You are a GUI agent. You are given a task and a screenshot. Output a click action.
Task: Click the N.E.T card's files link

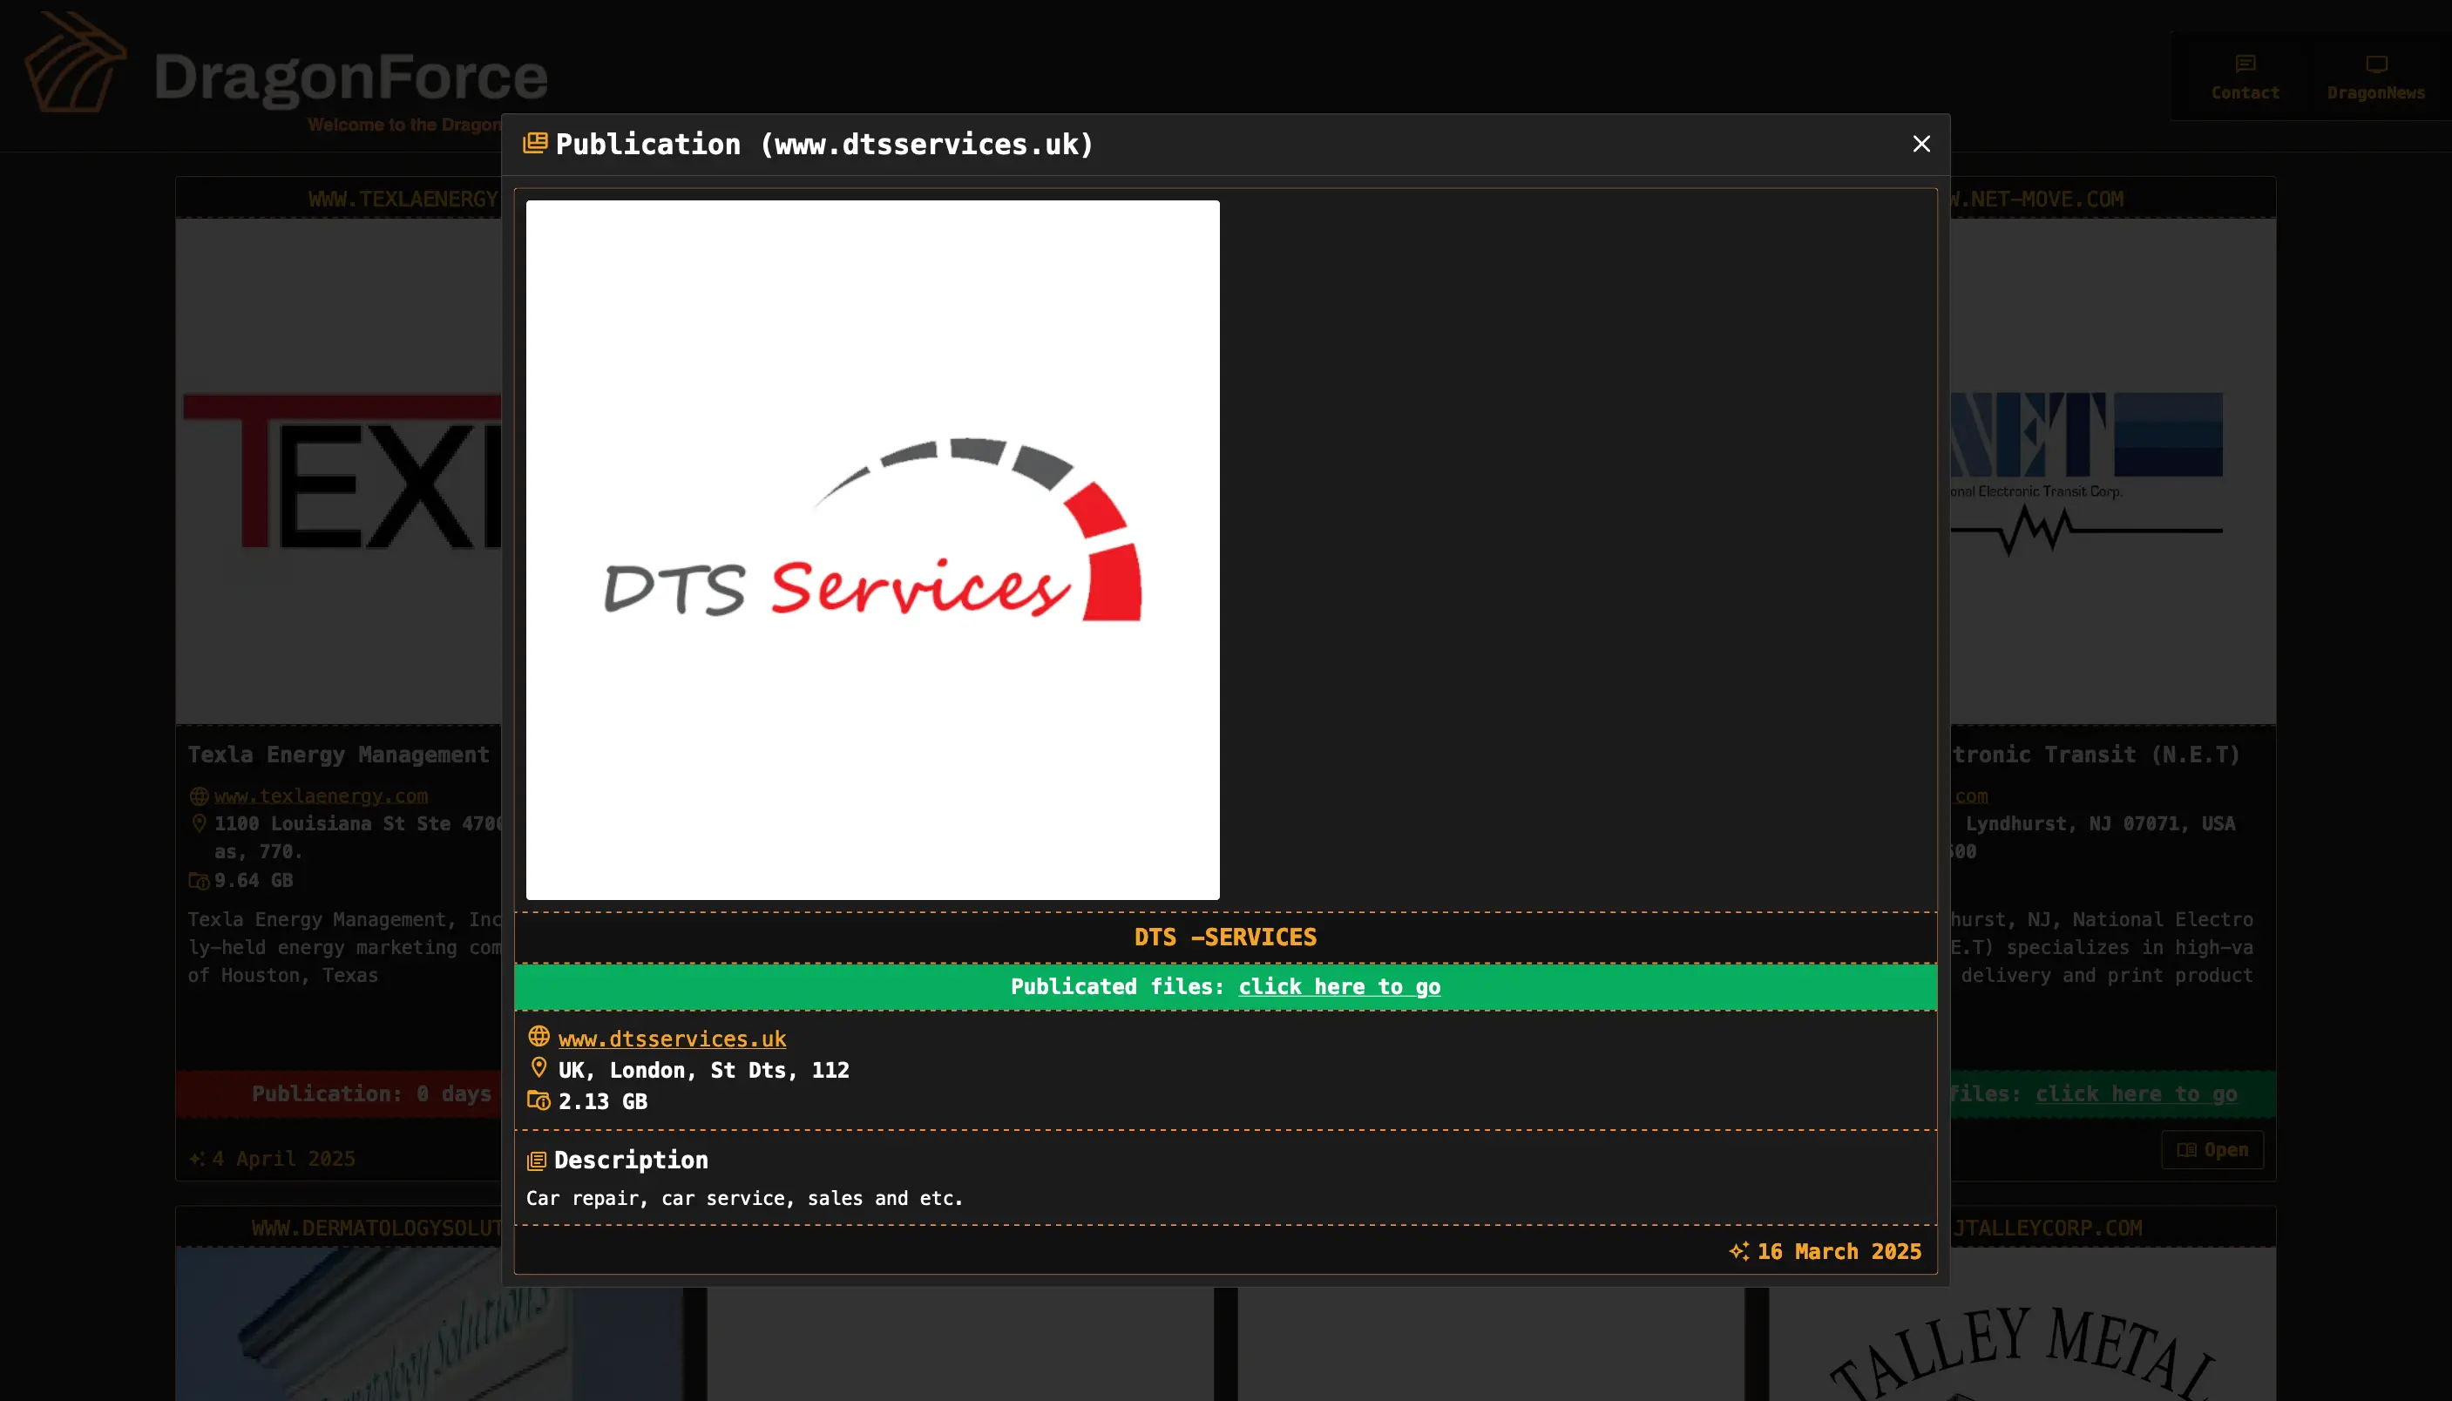coord(2135,1094)
